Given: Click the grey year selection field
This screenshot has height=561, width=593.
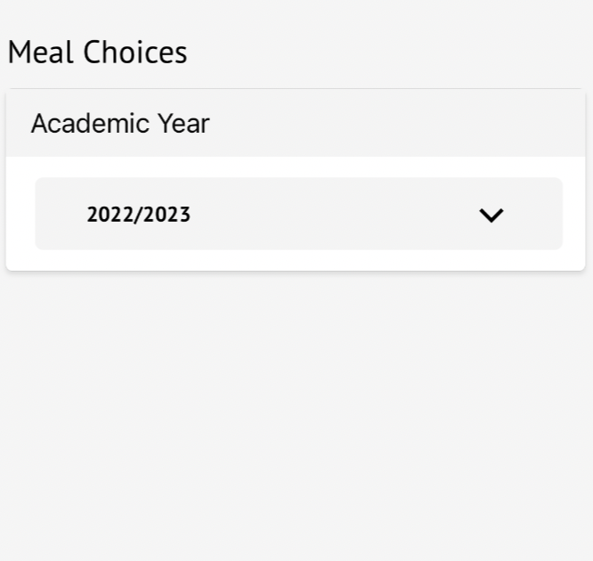Looking at the screenshot, I should point(298,214).
